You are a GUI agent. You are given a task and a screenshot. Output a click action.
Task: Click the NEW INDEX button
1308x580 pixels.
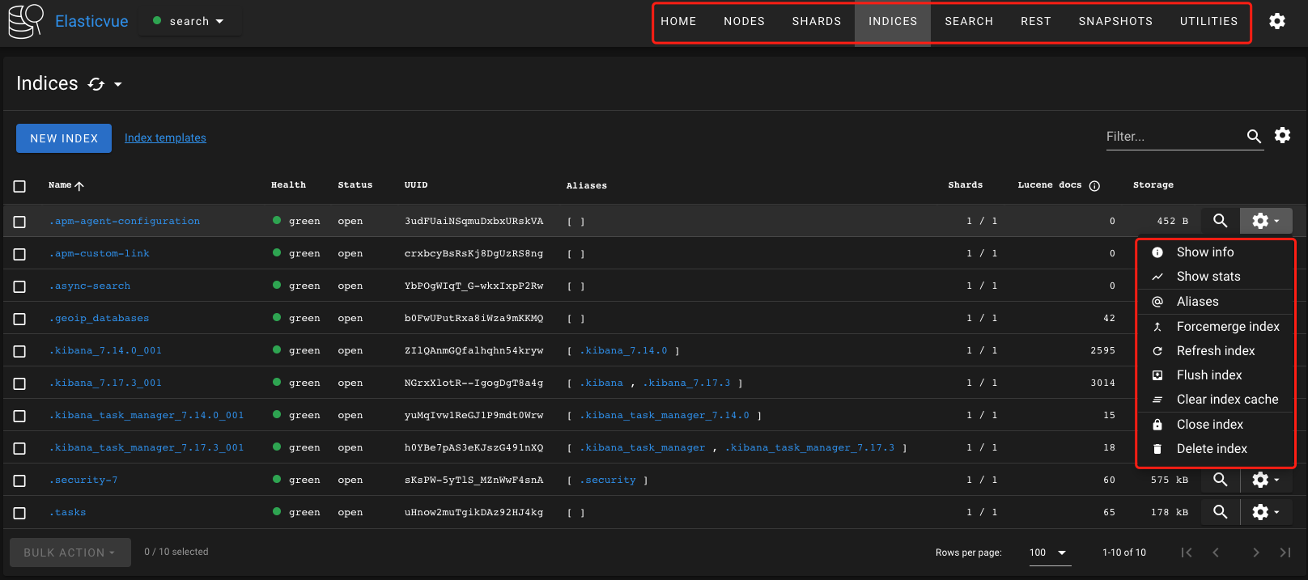point(64,138)
